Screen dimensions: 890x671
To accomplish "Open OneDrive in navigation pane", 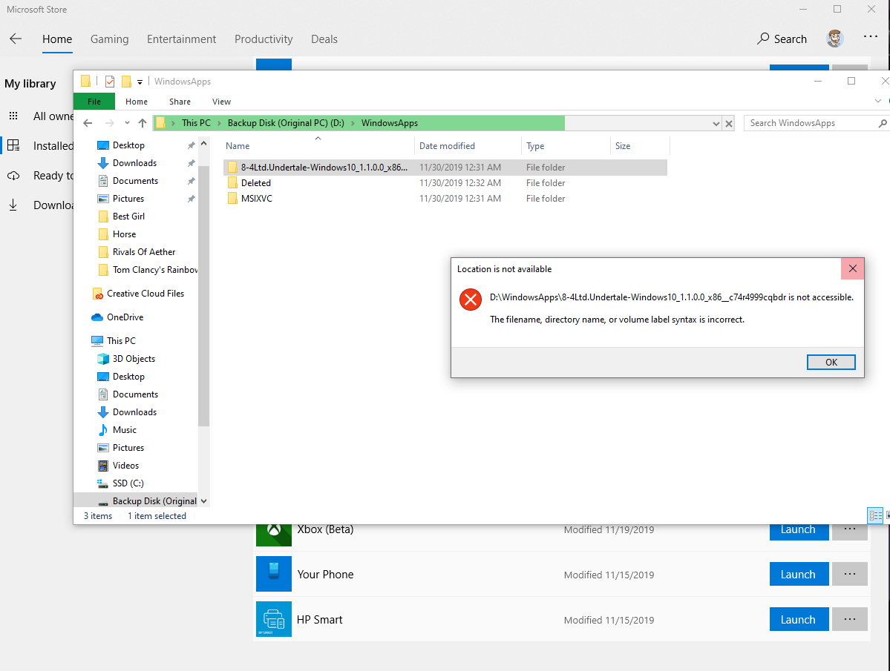I will [125, 317].
